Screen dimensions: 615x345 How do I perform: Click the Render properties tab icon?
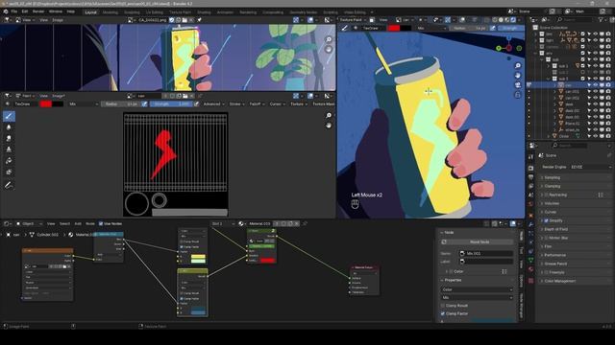530,169
